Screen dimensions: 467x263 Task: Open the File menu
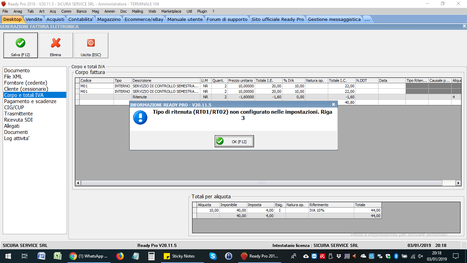pyautogui.click(x=5, y=11)
